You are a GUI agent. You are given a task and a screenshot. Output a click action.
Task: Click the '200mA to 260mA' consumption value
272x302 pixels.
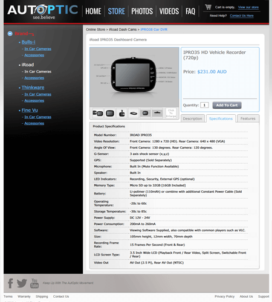click(x=143, y=224)
